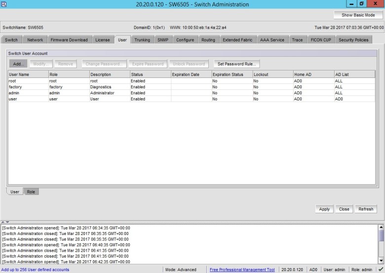The image size is (385, 273).
Task: Click Set Password Rule... button
Action: click(x=236, y=64)
